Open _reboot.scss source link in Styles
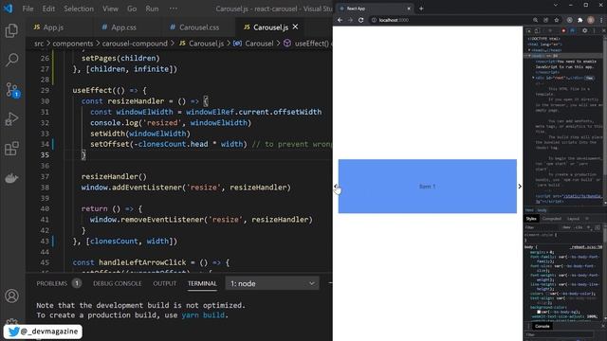This screenshot has width=607, height=341. tap(586, 246)
